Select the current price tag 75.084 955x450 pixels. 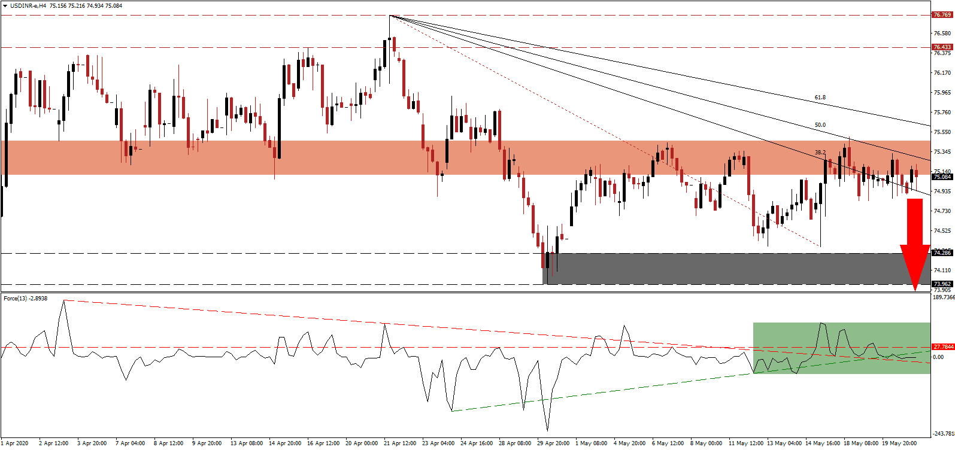click(x=942, y=177)
